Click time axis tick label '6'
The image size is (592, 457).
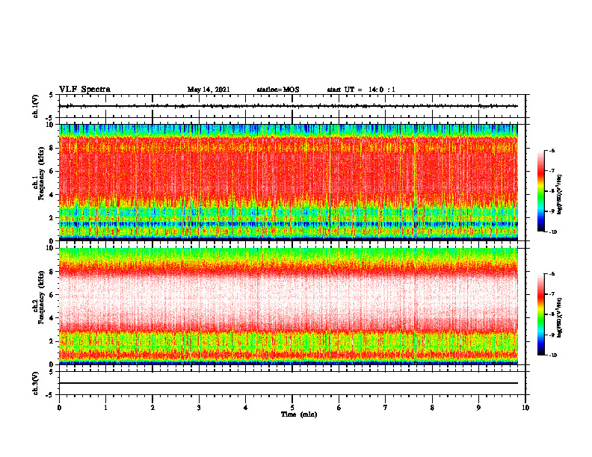coord(339,408)
